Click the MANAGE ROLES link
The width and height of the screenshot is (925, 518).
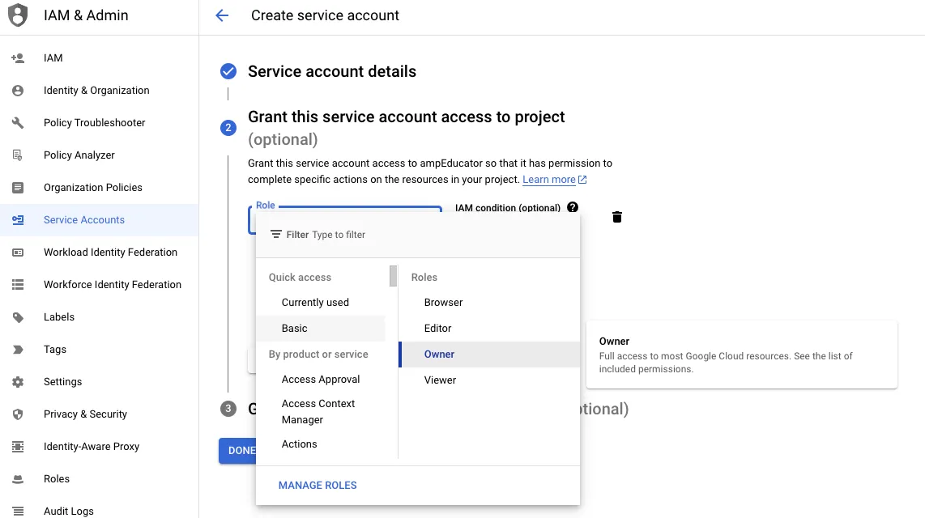coord(318,486)
